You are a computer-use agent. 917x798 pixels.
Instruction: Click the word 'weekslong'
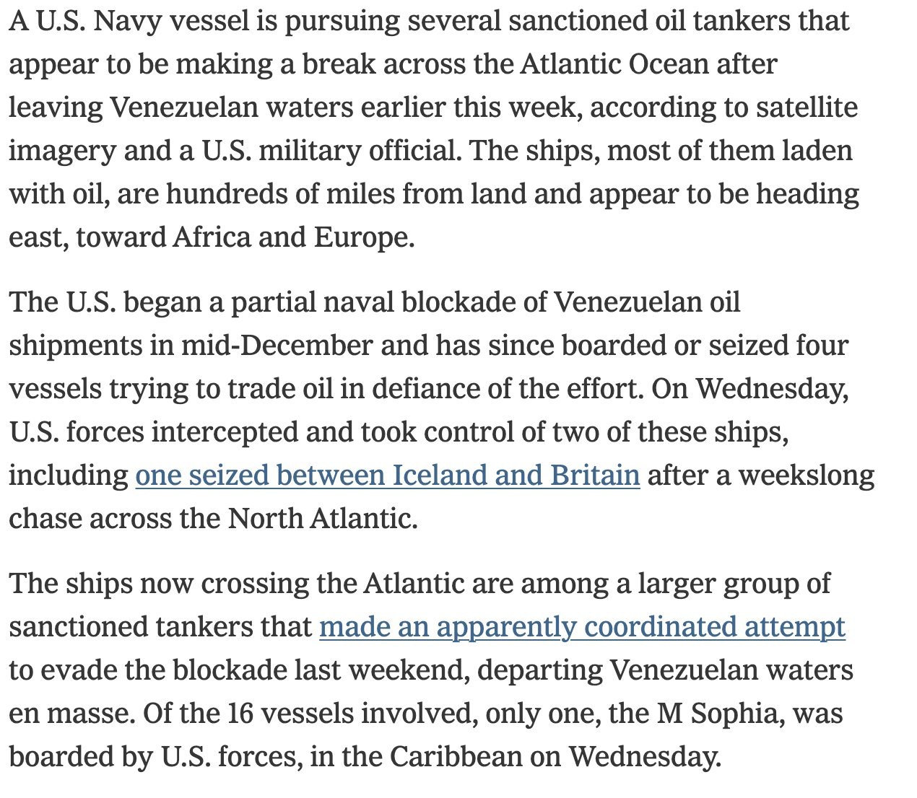(801, 475)
